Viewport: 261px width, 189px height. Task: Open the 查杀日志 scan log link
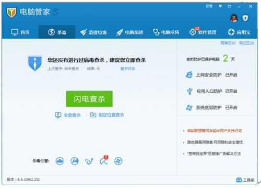[128, 69]
